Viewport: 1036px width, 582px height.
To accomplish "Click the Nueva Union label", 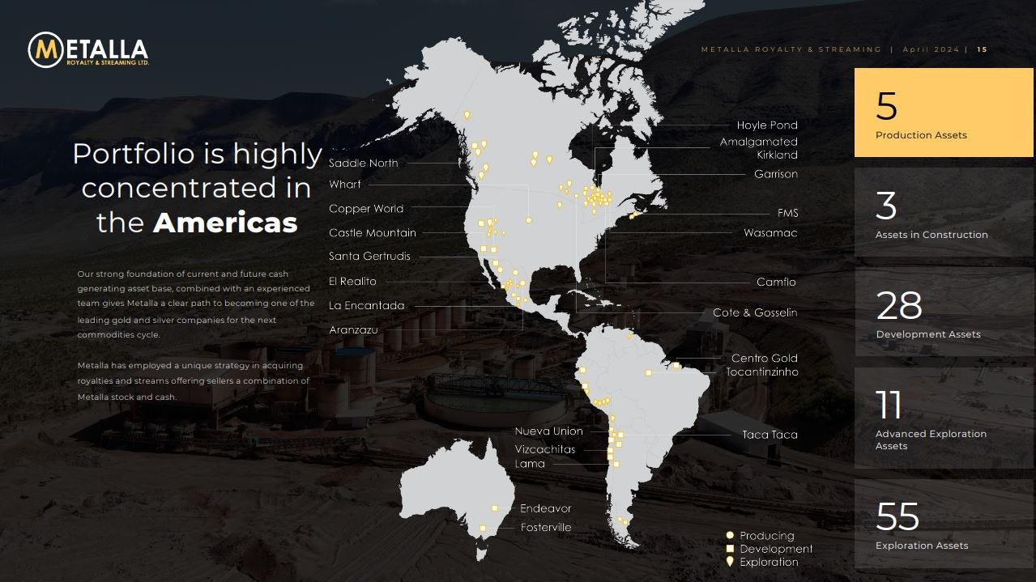I will [548, 431].
